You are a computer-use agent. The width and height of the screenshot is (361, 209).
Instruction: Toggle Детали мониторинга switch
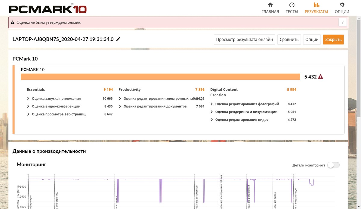[333, 165]
